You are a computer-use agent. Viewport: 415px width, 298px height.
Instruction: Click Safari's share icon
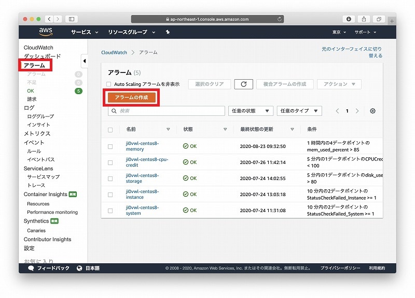[364, 19]
